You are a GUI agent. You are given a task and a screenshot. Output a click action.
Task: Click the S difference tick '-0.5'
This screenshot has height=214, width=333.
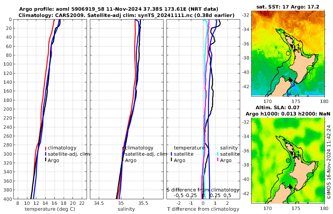179,195
